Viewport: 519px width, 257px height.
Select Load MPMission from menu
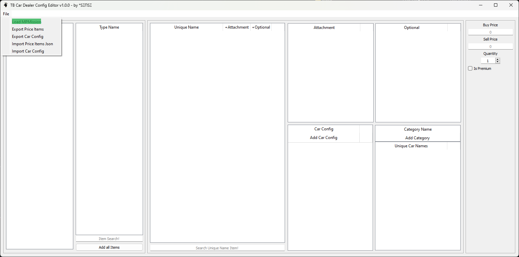pyautogui.click(x=27, y=22)
